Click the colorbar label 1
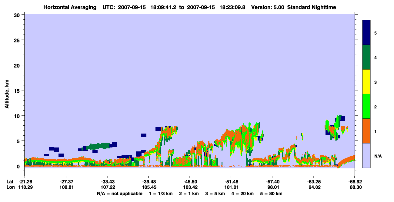 pos(375,131)
